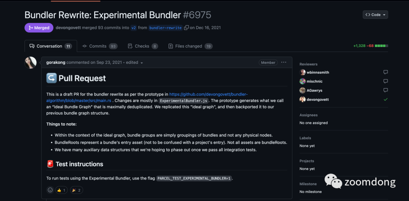Open reviewer mischnic profile
Viewport: 409px width, 201px height.
[x=315, y=81]
